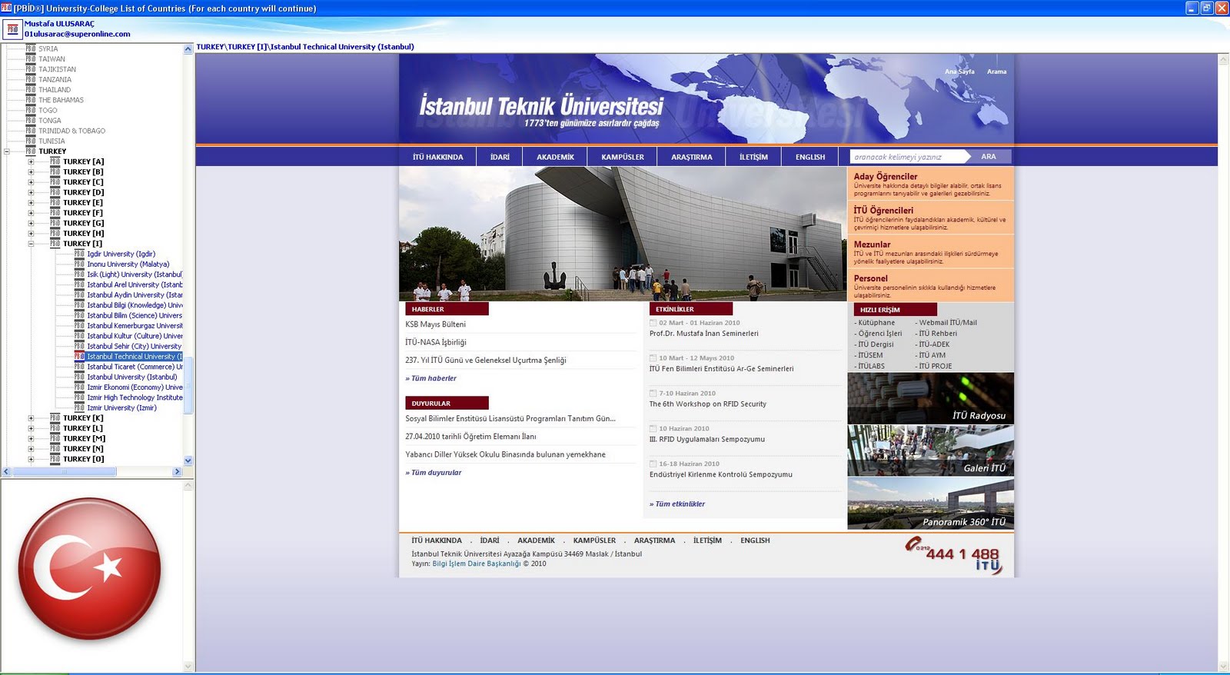Image resolution: width=1230 pixels, height=675 pixels.
Task: Expand the TURKEY [H] node
Action: click(x=32, y=234)
